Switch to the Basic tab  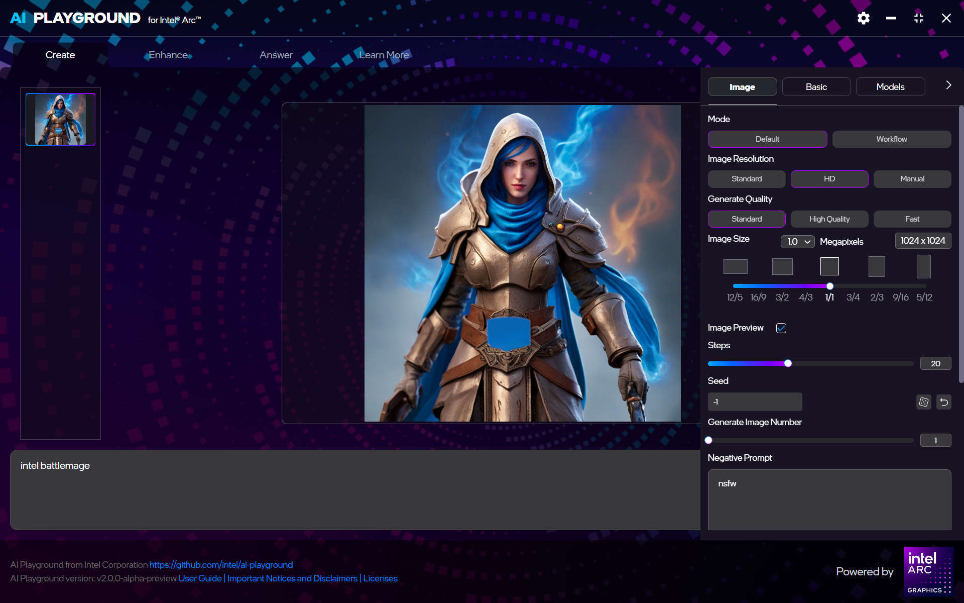tap(816, 86)
